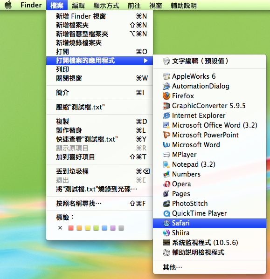Image resolution: width=270 pixels, height=279 pixels.
Task: Choose 快速查看"測試檔.txt"
Action: [99, 139]
